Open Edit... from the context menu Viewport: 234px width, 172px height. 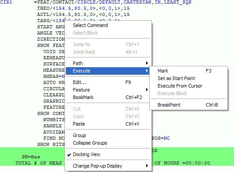coord(108,82)
